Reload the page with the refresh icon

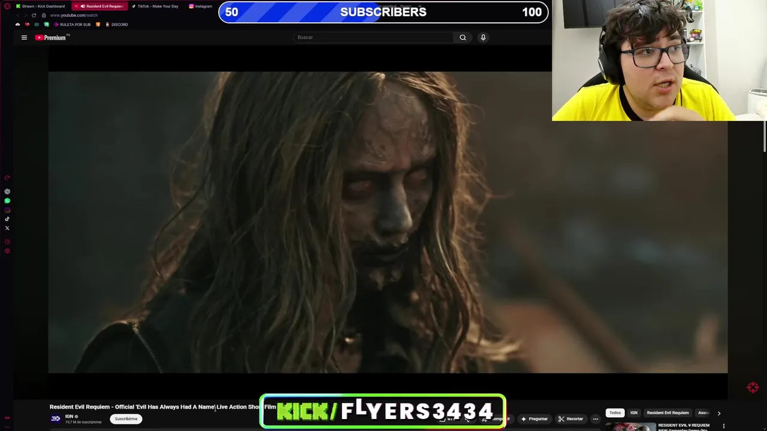pos(34,15)
